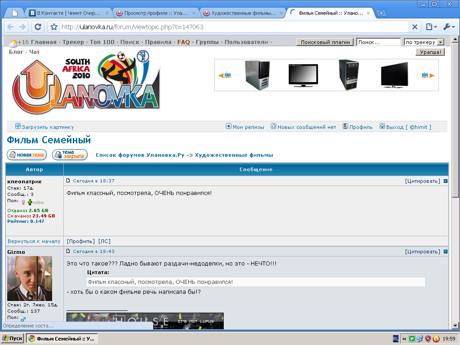Viewport: 460px width, 345px height.
Task: Toggle the network connection icon in tray
Action: pos(420,338)
